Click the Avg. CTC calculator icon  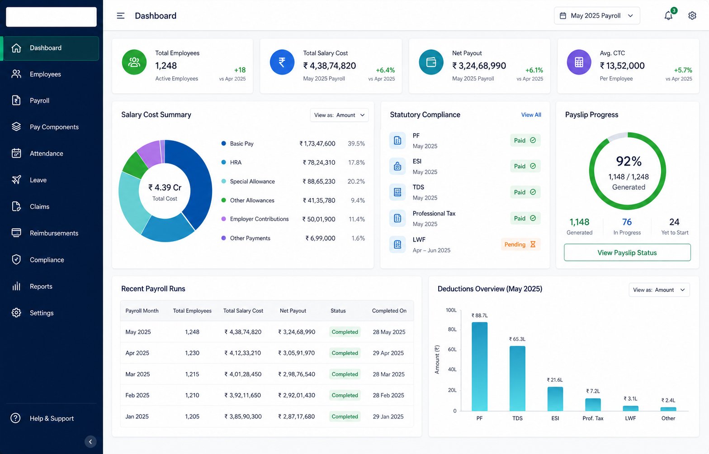pyautogui.click(x=579, y=62)
